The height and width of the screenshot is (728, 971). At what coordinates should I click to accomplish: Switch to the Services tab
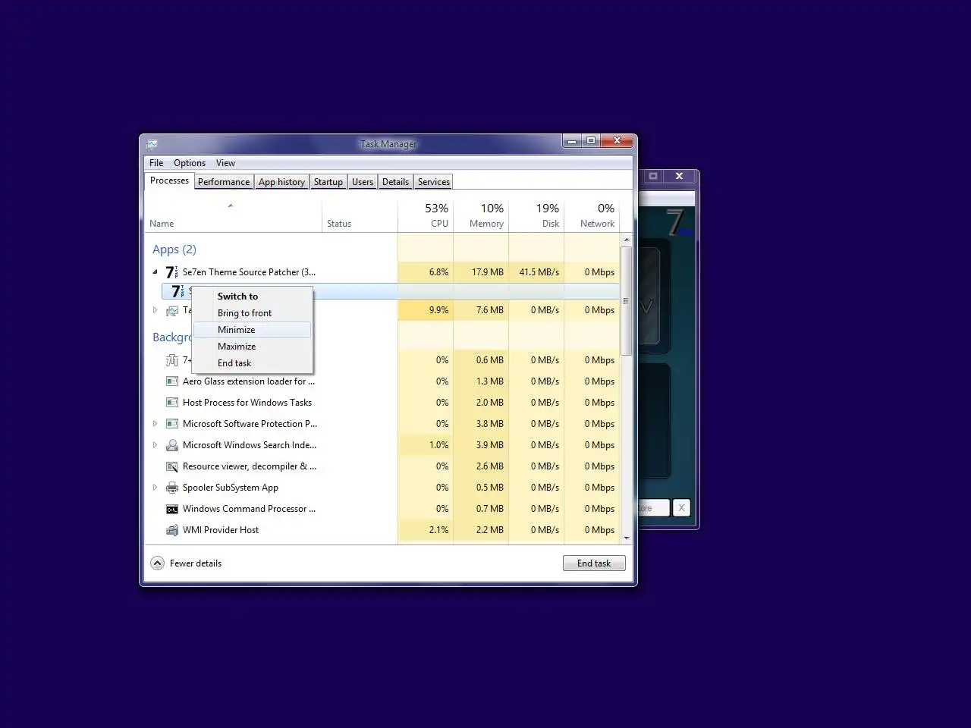pos(434,182)
